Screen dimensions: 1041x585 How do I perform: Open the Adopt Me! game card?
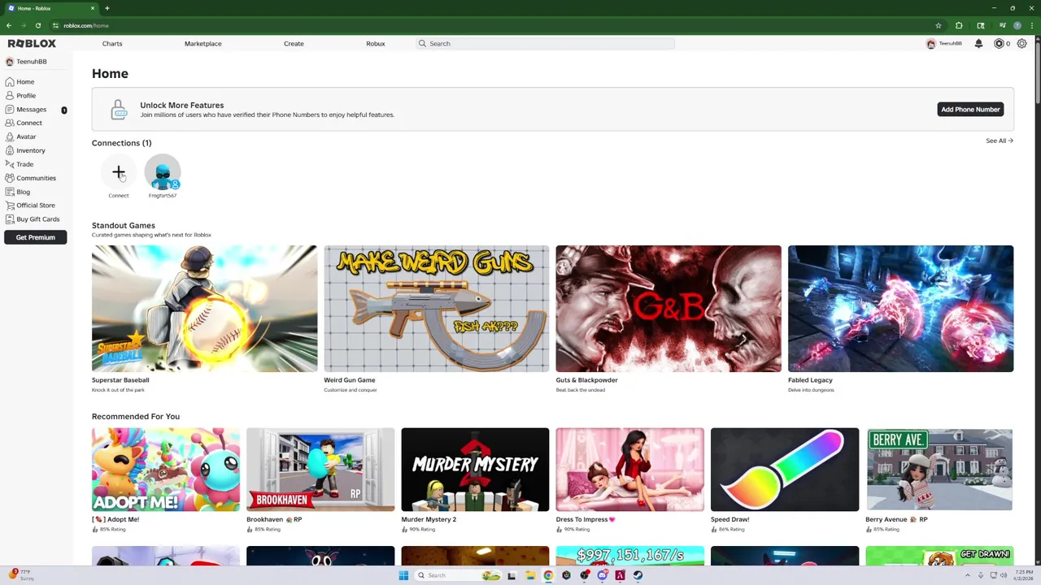166,480
